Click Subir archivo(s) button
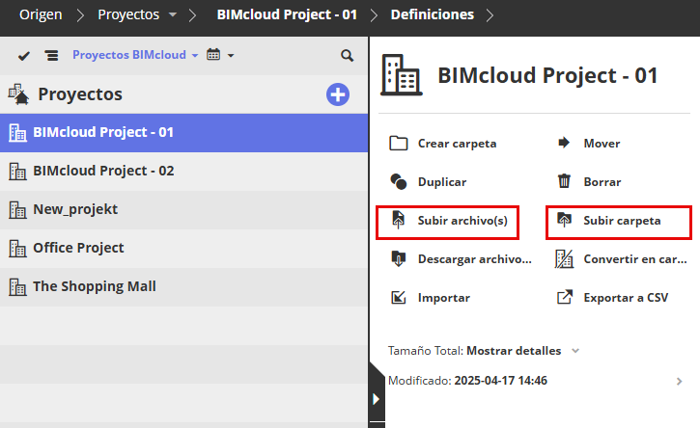The image size is (700, 428). pyautogui.click(x=447, y=221)
